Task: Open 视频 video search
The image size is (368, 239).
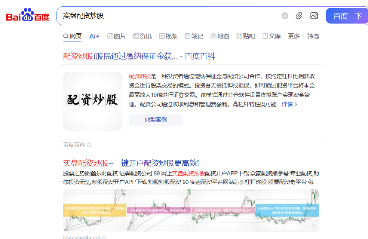Action: tap(168, 36)
